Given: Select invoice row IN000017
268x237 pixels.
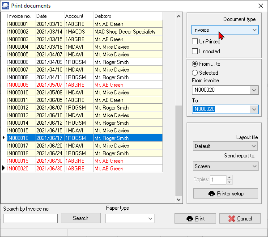Looking at the screenshot, I should coord(85,146).
